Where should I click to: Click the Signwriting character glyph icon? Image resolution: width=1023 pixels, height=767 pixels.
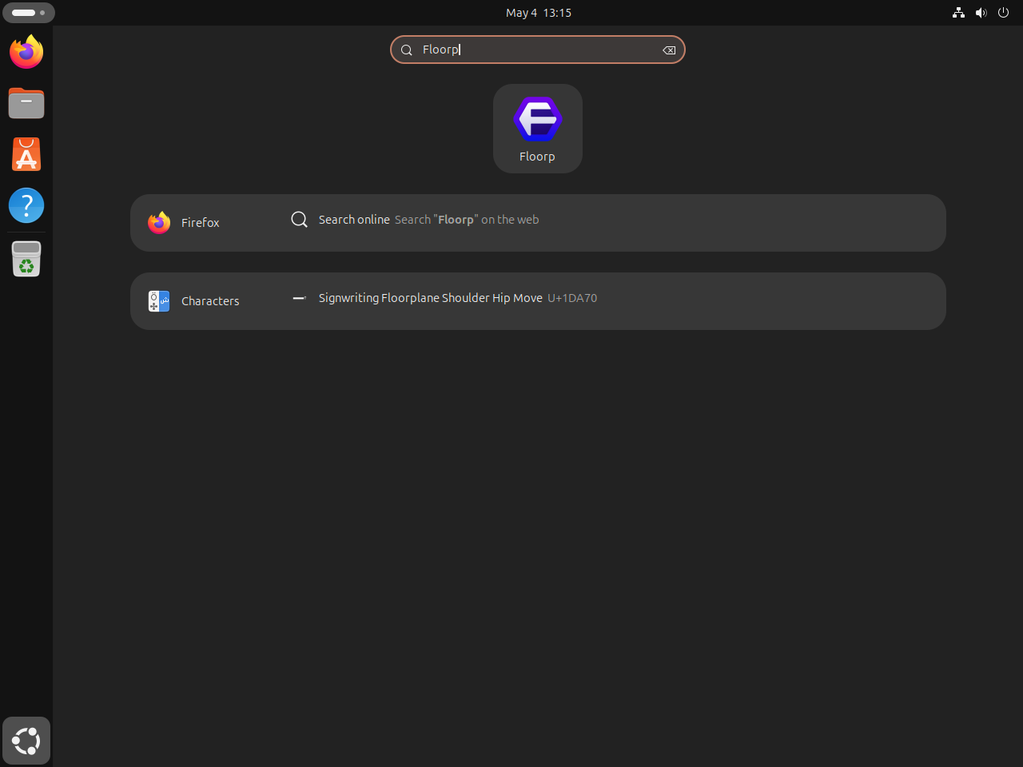(299, 298)
